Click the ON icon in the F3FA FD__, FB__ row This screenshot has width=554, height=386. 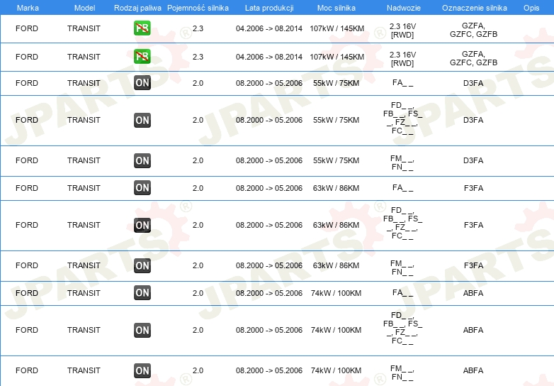(x=142, y=225)
